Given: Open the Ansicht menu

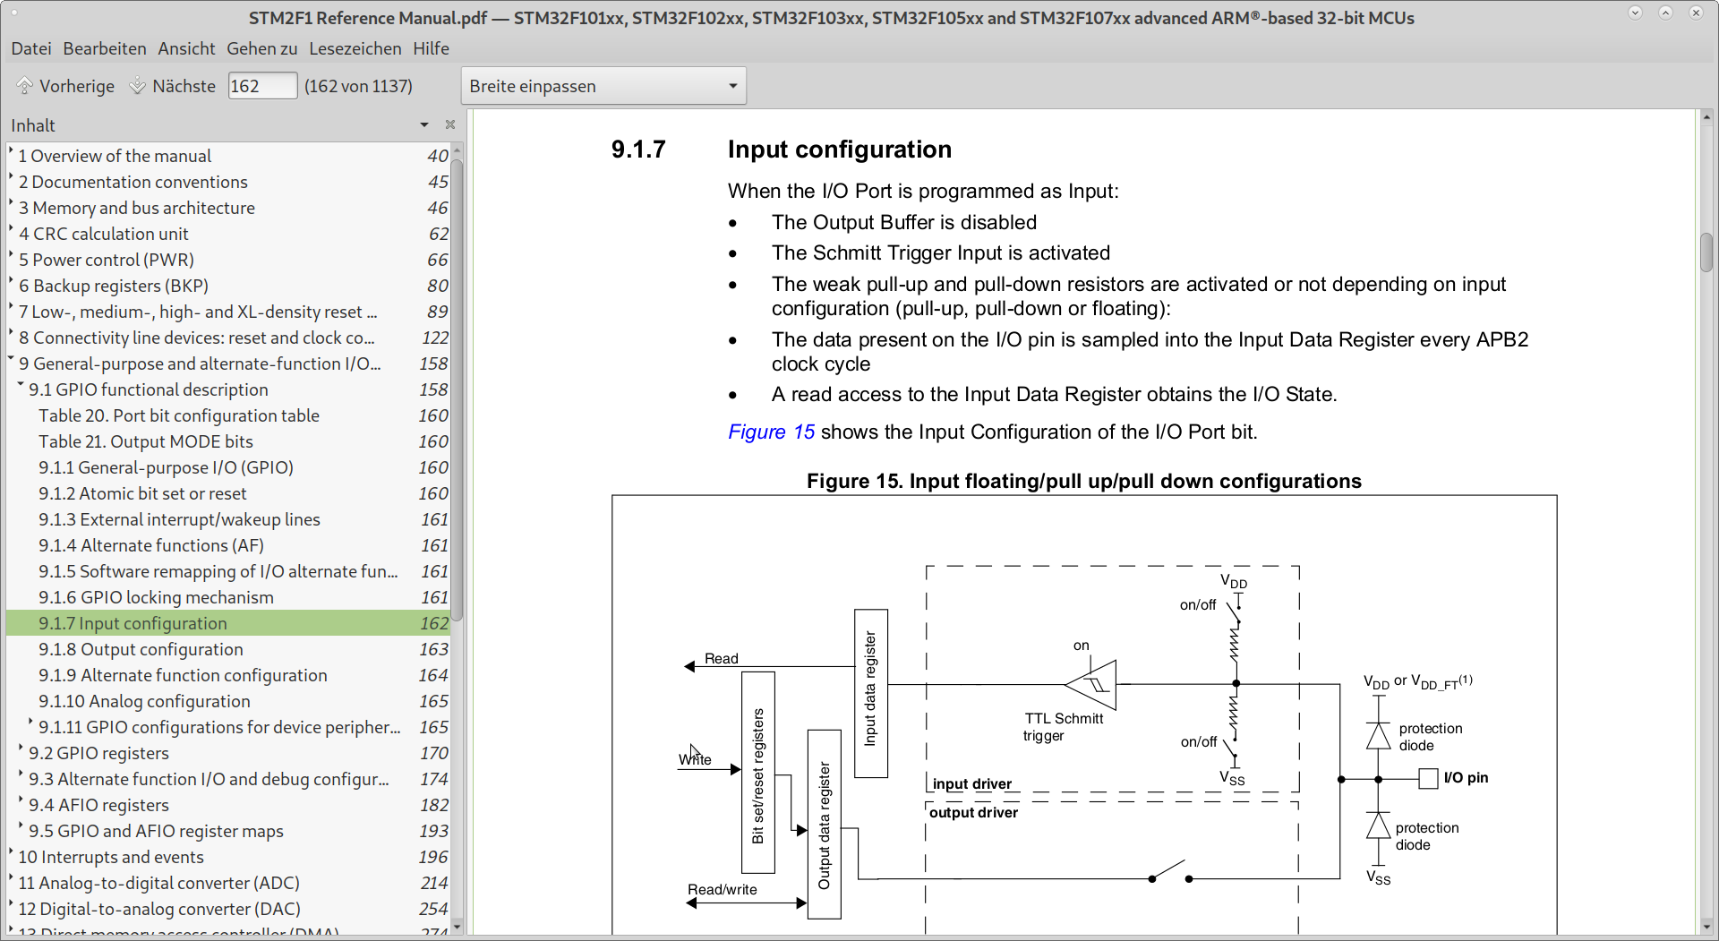Looking at the screenshot, I should 186,48.
